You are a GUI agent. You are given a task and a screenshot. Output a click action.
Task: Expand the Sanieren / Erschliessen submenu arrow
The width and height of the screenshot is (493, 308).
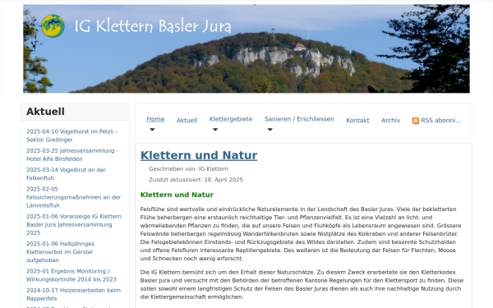click(x=270, y=130)
